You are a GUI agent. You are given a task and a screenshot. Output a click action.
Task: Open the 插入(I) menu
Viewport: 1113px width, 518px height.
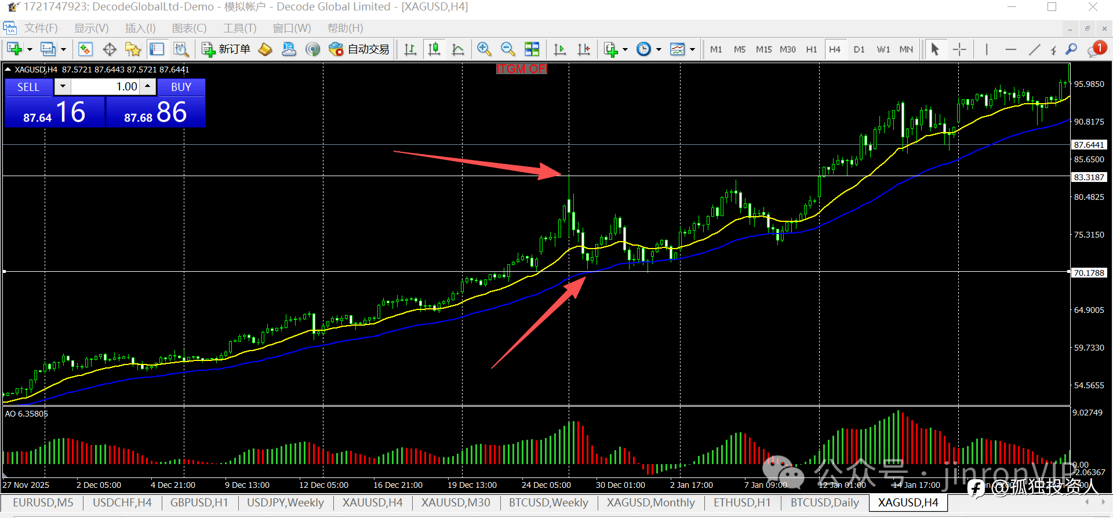click(x=140, y=28)
